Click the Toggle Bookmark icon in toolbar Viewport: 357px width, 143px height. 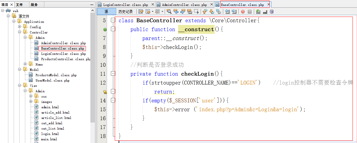218,12
